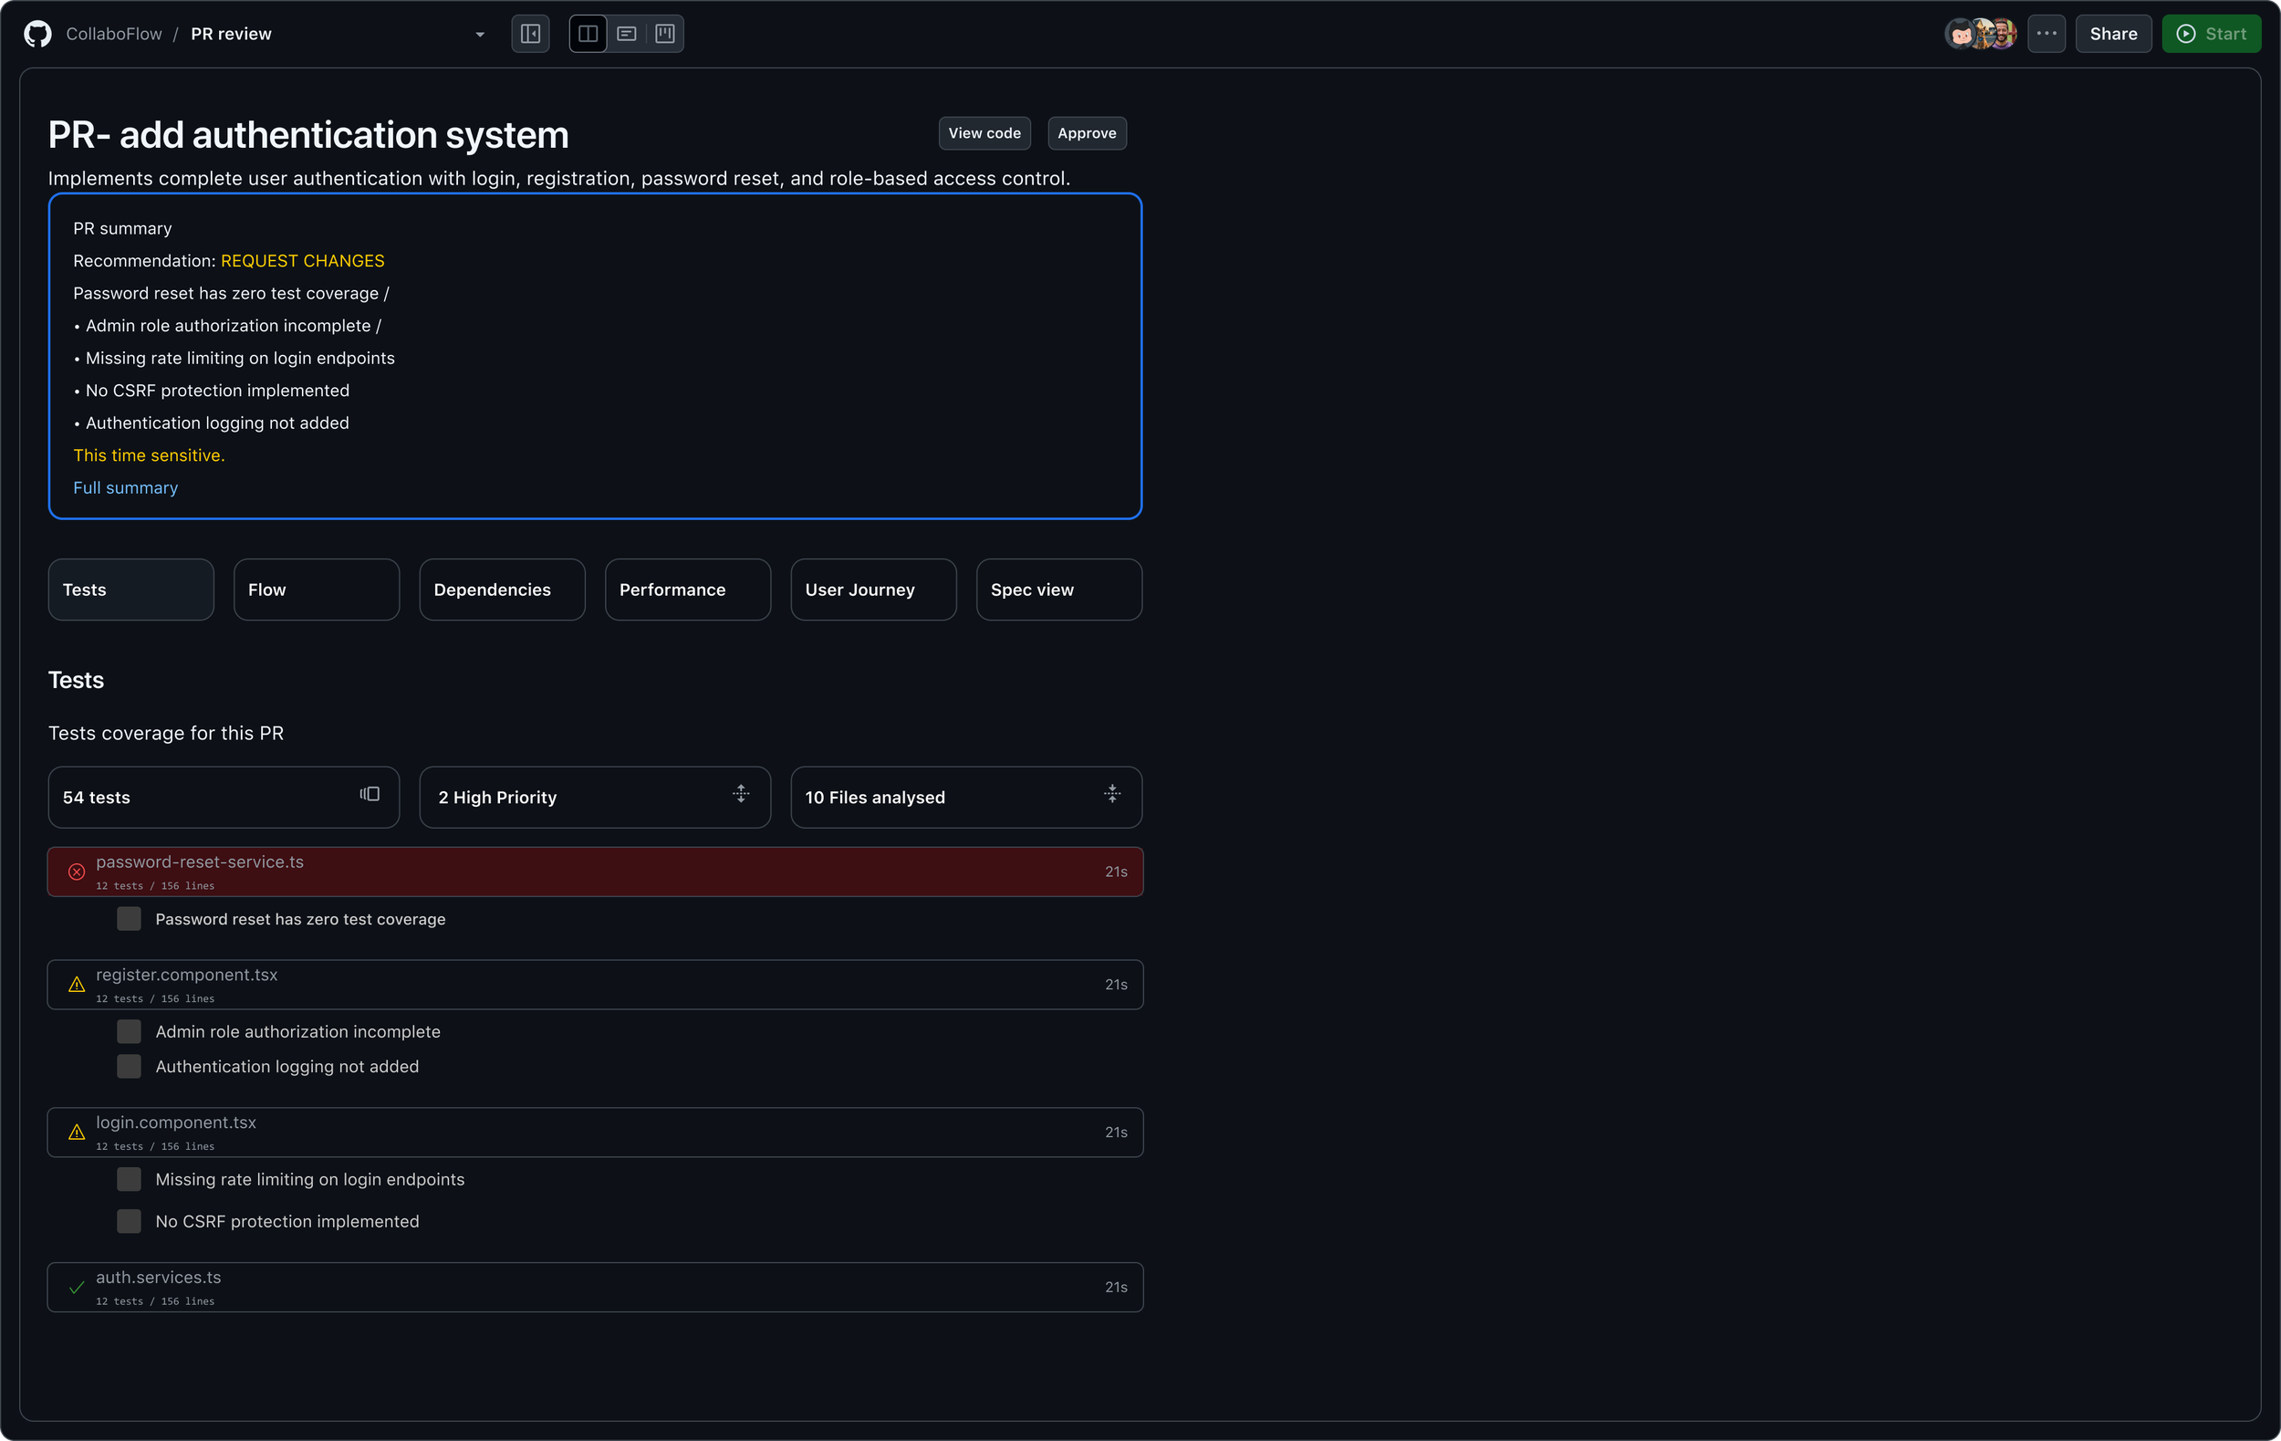
Task: Collapse the sidebar panel icon
Action: pyautogui.click(x=530, y=34)
